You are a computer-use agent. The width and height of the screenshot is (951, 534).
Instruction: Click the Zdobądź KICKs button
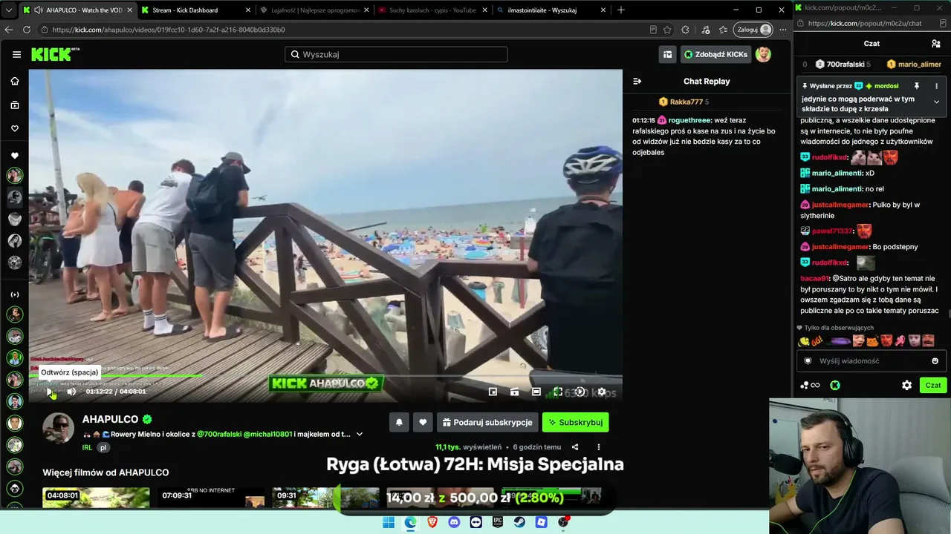715,54
